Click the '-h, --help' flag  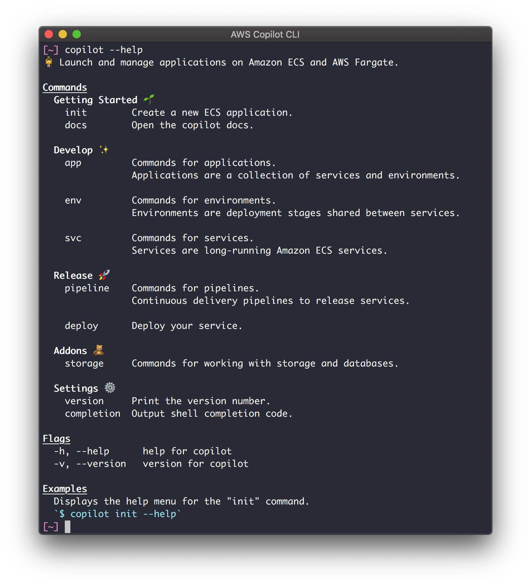(82, 451)
